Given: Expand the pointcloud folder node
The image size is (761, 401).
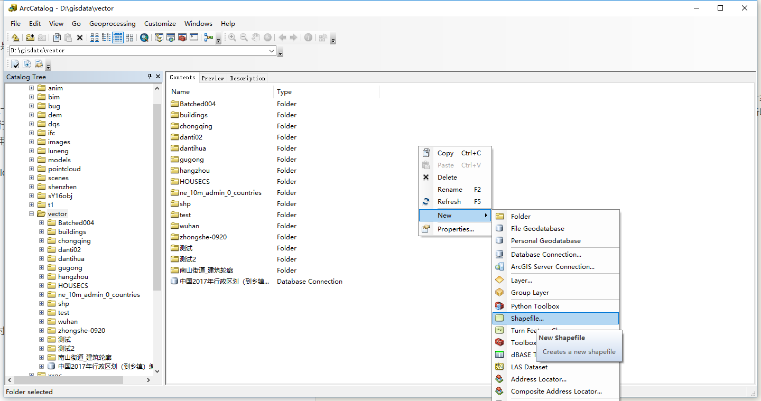Looking at the screenshot, I should [31, 169].
